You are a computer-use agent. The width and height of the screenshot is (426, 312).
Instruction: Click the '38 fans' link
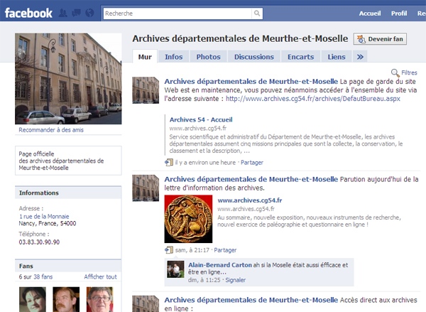[x=43, y=277]
